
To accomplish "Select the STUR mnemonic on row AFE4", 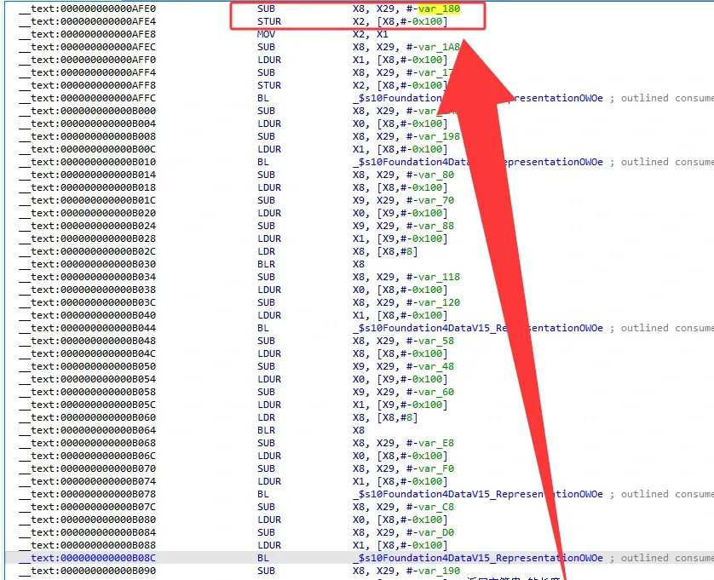I will [x=269, y=21].
